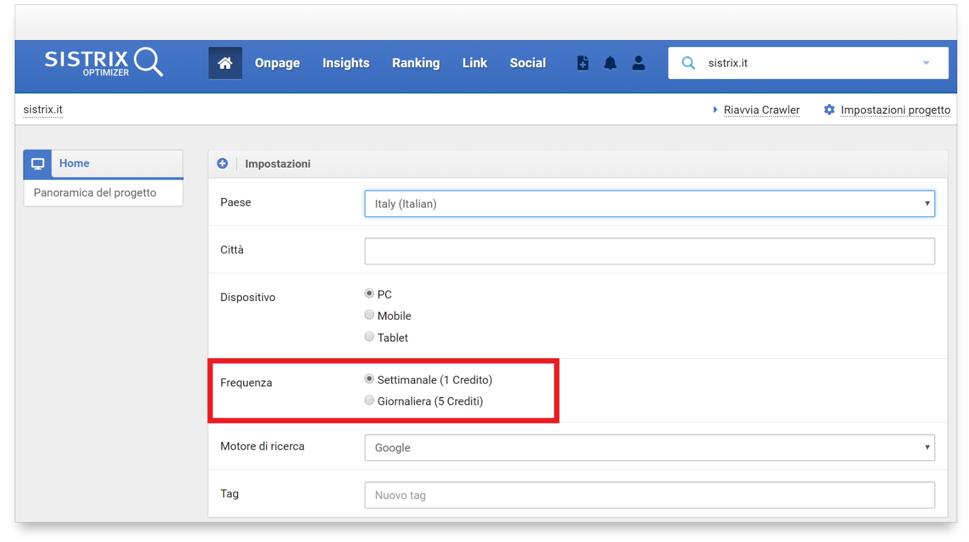
Task: Select the Tablet device option
Action: (369, 337)
